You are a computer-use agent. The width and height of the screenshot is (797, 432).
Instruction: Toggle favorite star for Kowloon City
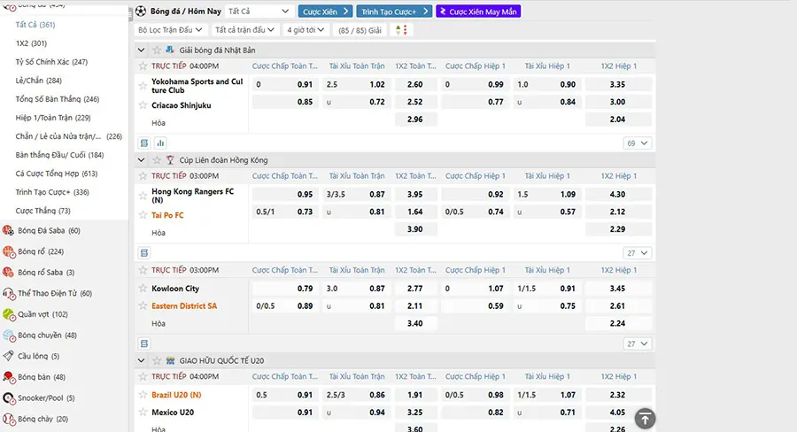(x=143, y=289)
